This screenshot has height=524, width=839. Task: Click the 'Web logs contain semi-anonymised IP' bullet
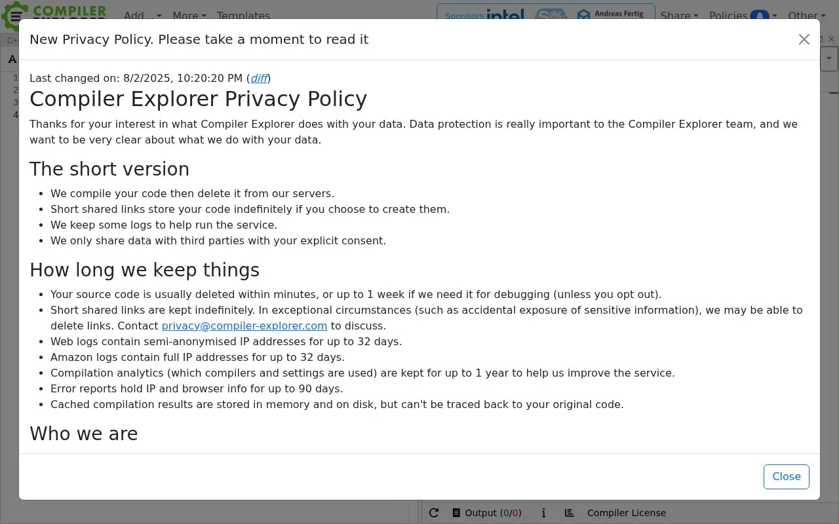(x=226, y=342)
